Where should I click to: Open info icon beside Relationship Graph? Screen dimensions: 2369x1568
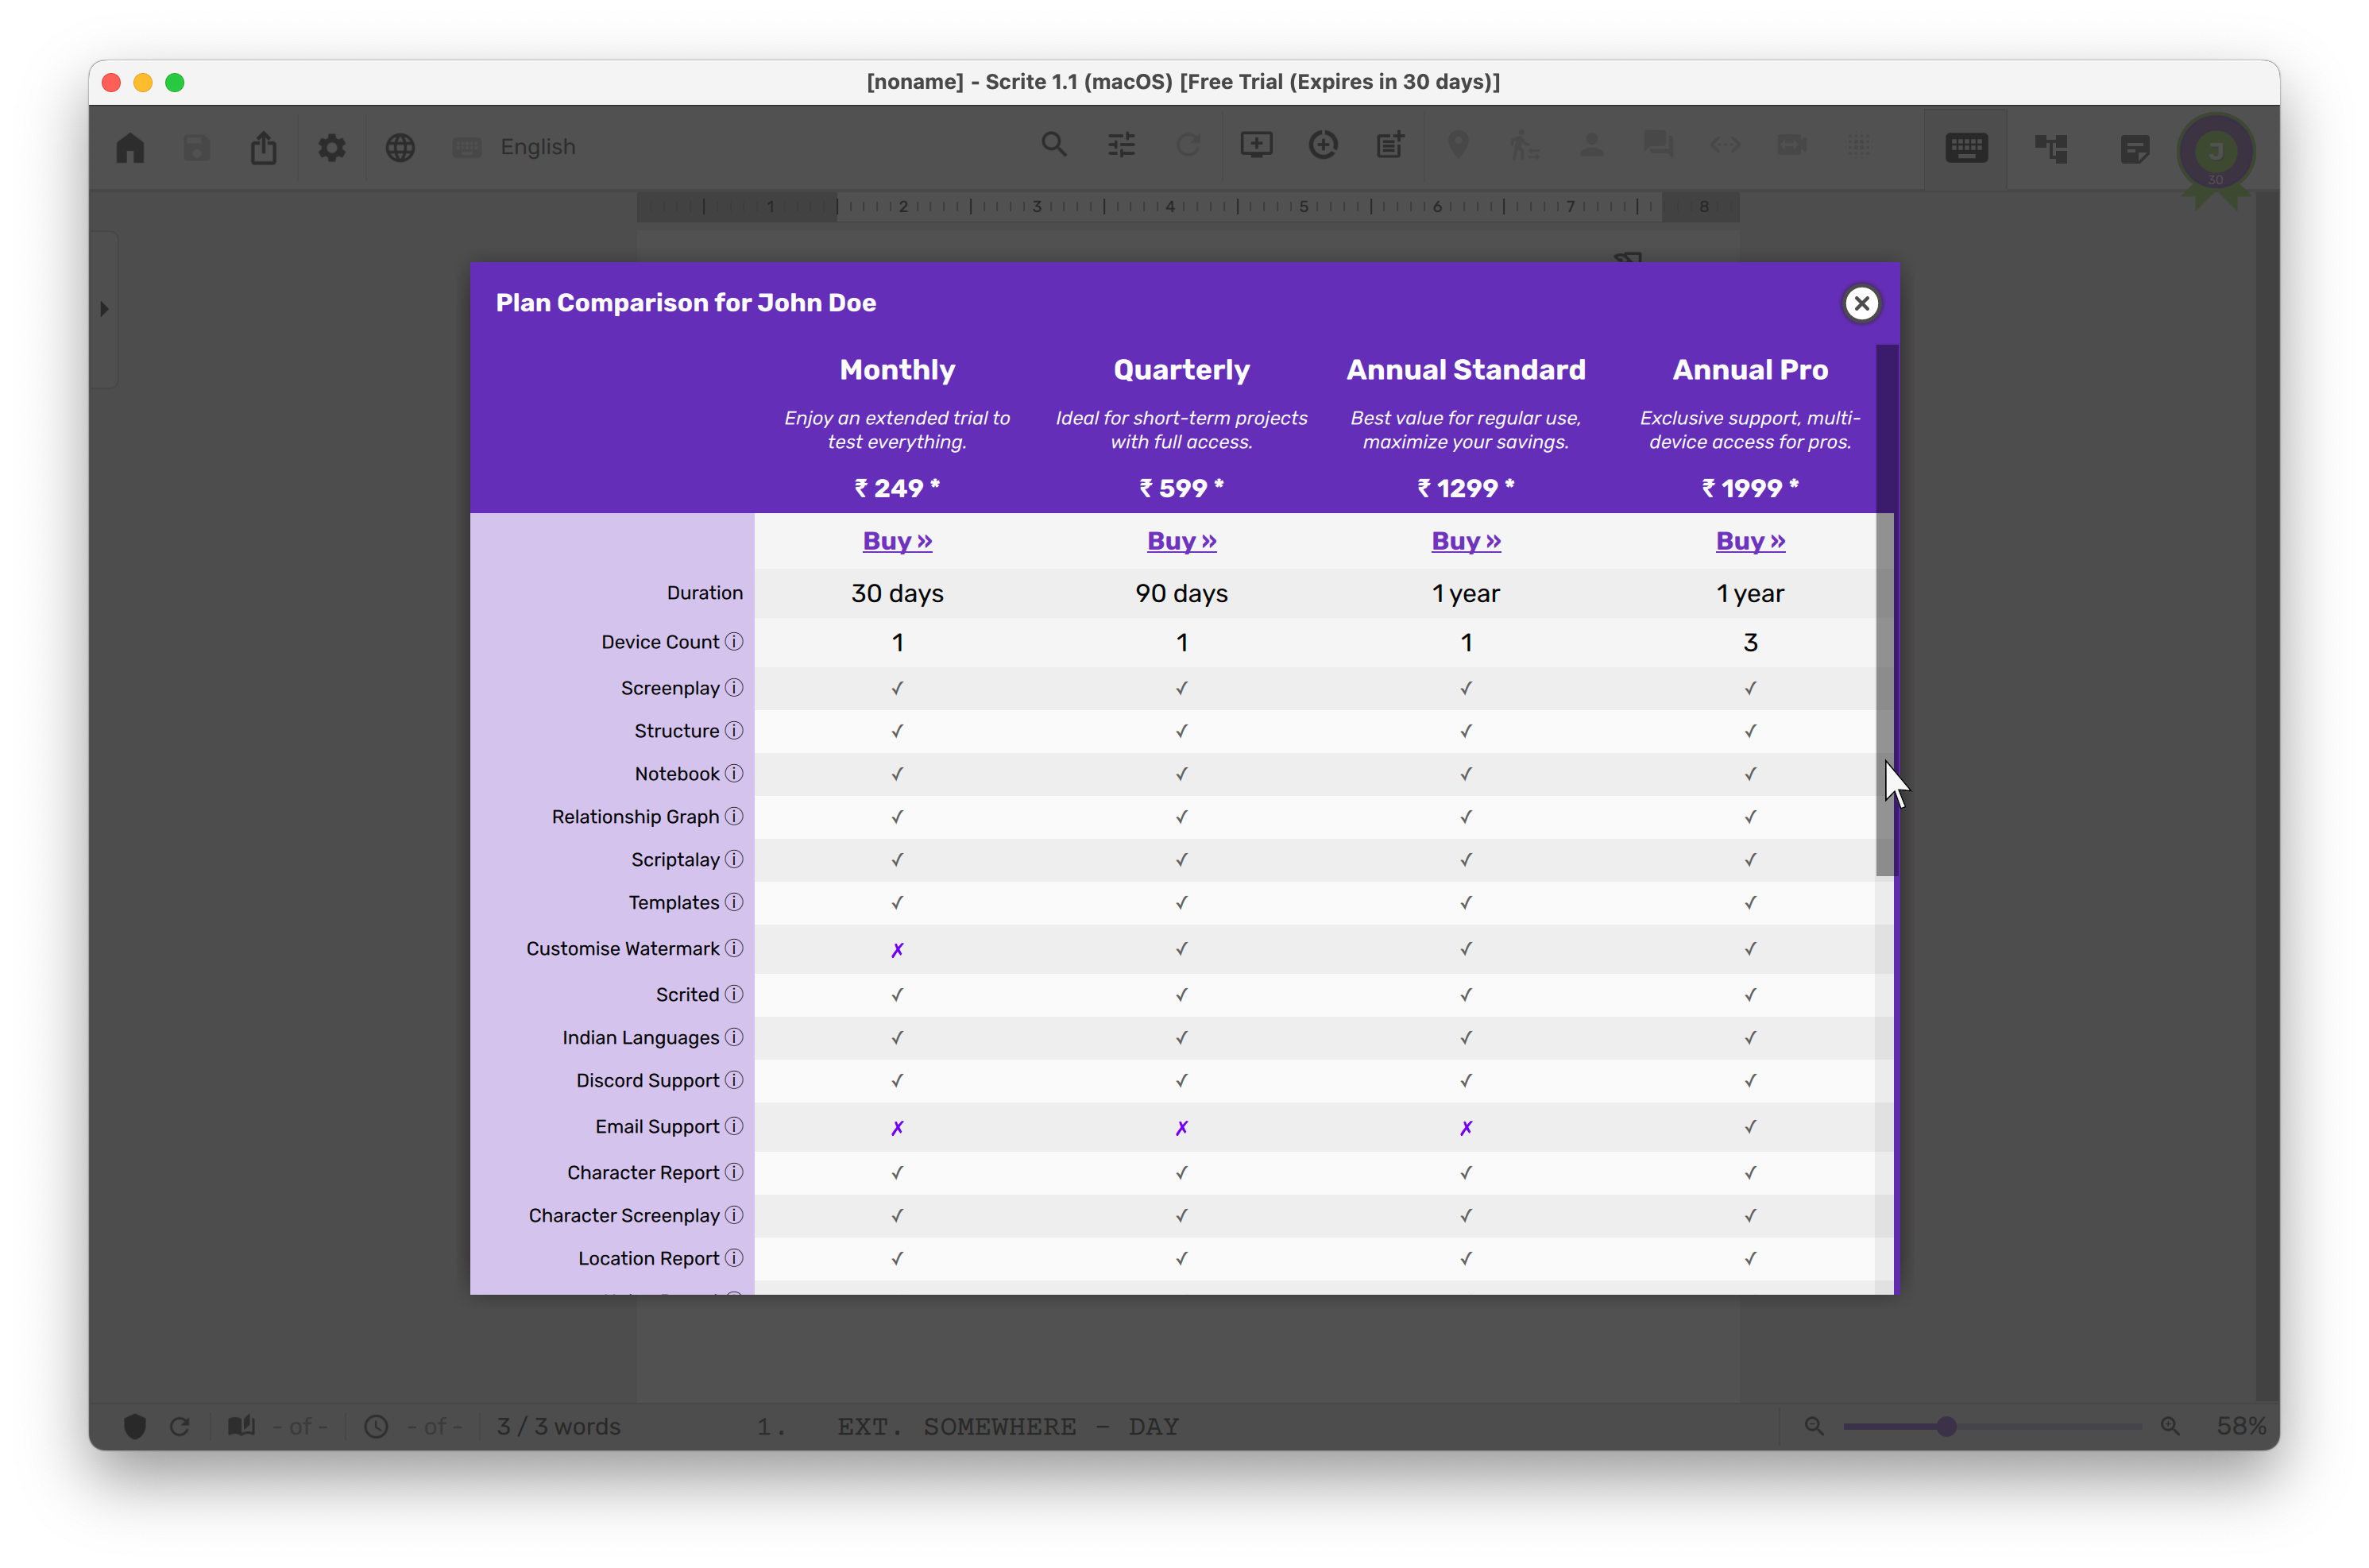pyautogui.click(x=734, y=816)
